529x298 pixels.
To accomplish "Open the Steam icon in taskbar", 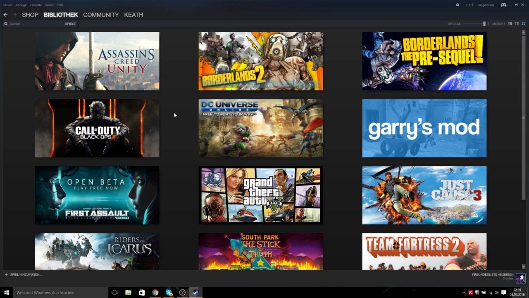I will [196, 293].
